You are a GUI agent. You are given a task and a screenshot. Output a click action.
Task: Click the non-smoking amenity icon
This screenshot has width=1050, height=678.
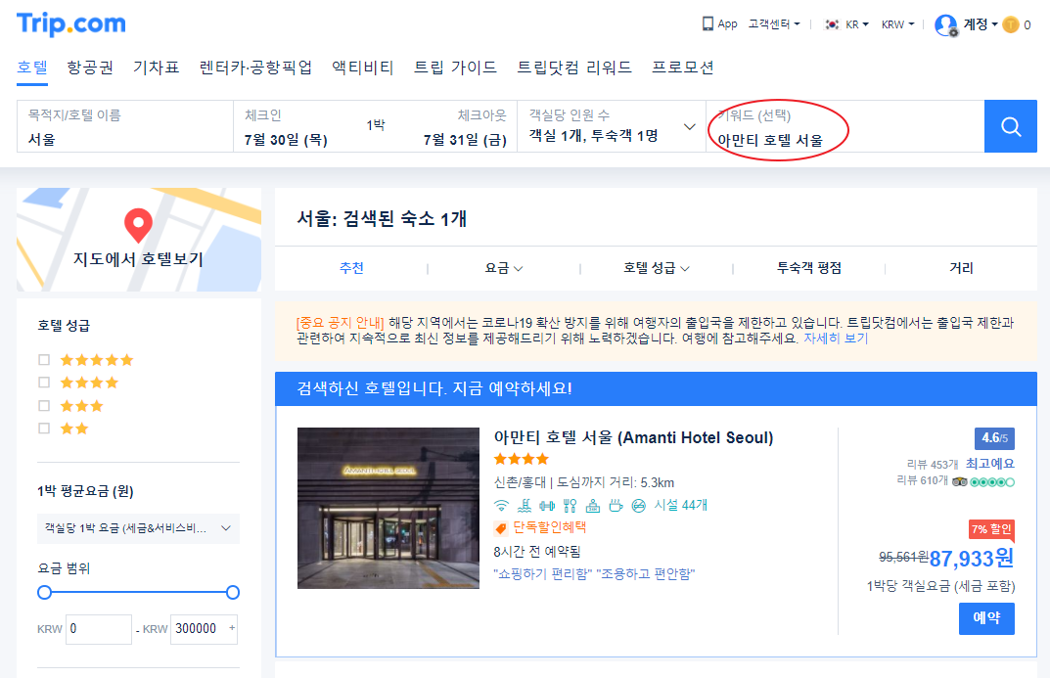[x=639, y=506]
